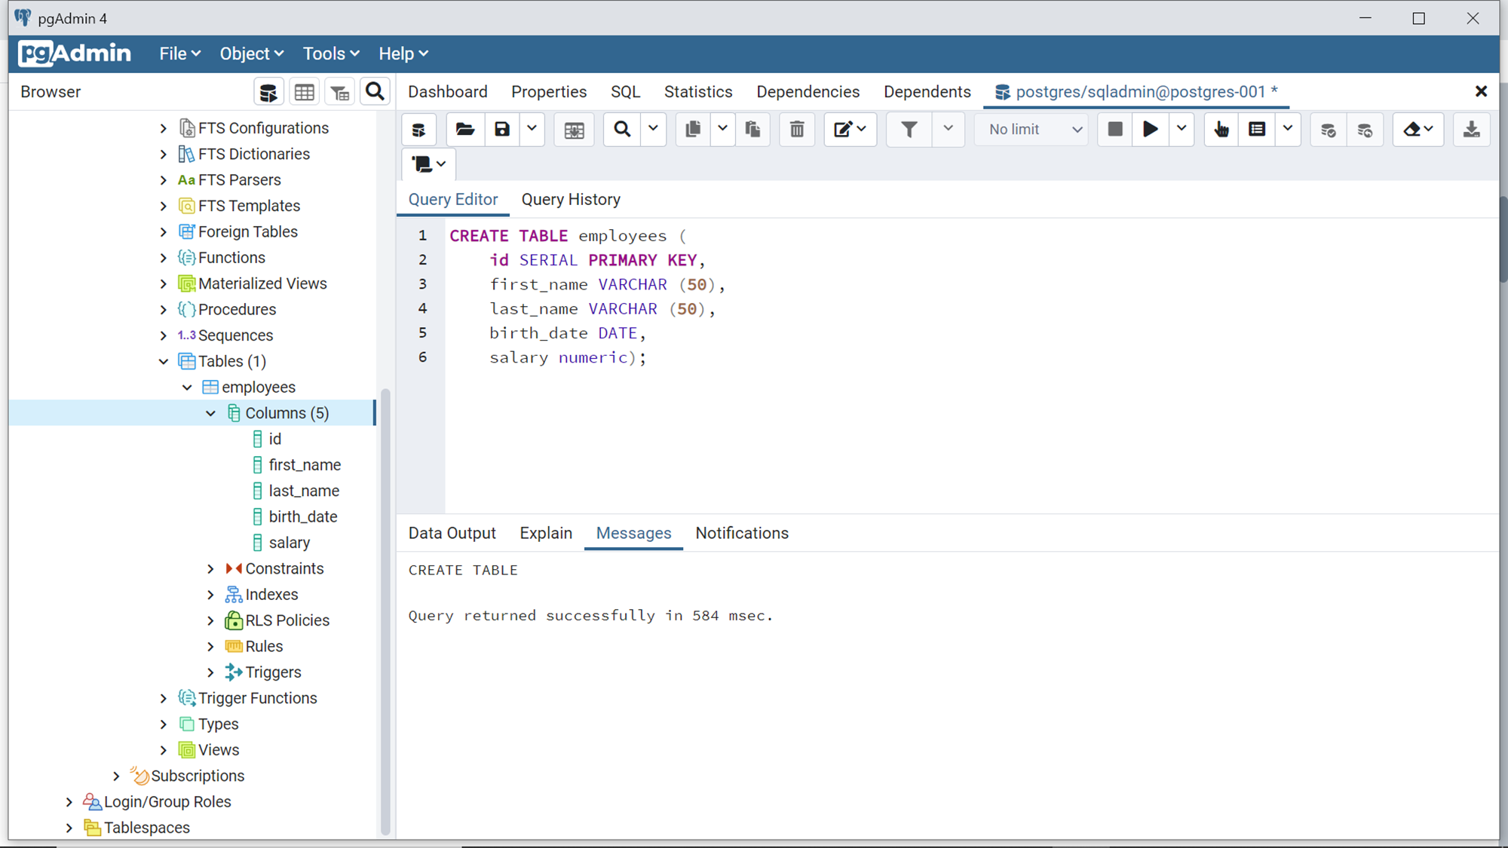Image resolution: width=1508 pixels, height=848 pixels.
Task: Click the Save file floppy icon
Action: (502, 130)
